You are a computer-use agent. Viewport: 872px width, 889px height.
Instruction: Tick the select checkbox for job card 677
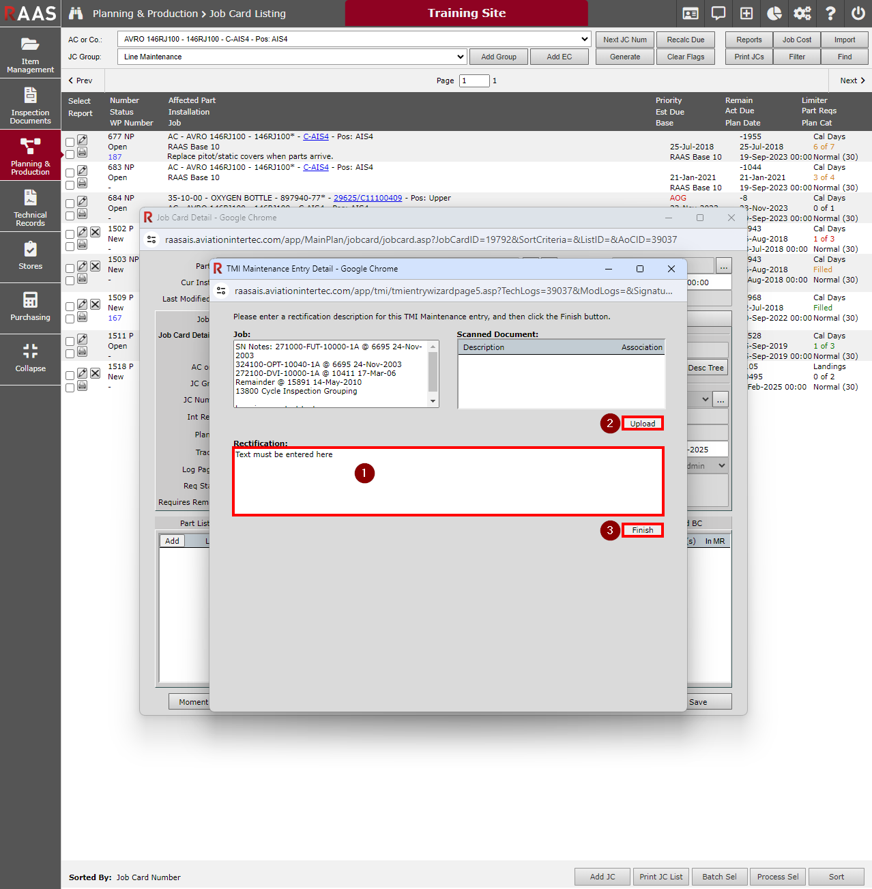tap(70, 143)
